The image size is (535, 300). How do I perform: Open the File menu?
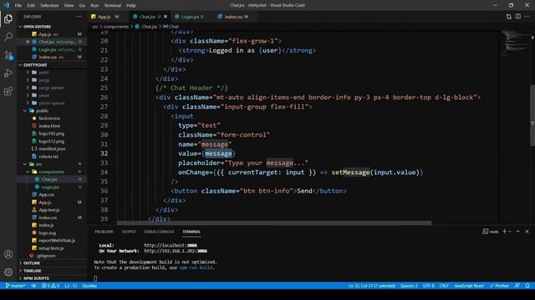18,6
